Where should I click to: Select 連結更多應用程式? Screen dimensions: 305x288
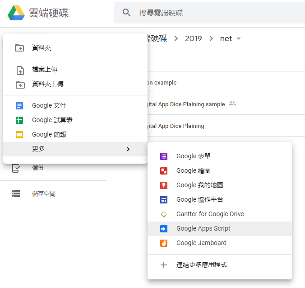point(220,264)
